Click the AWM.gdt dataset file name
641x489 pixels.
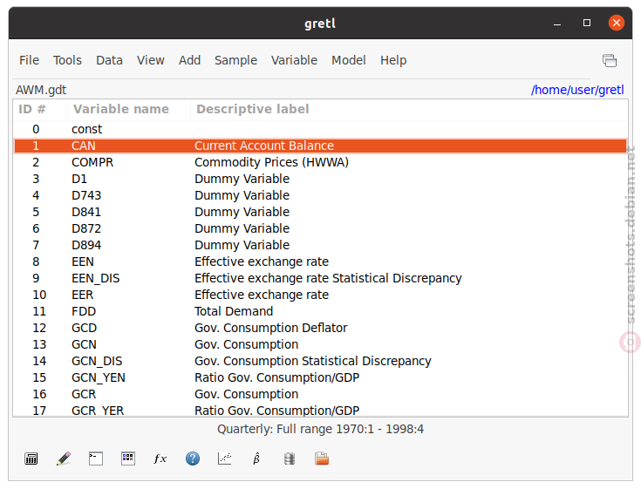41,90
